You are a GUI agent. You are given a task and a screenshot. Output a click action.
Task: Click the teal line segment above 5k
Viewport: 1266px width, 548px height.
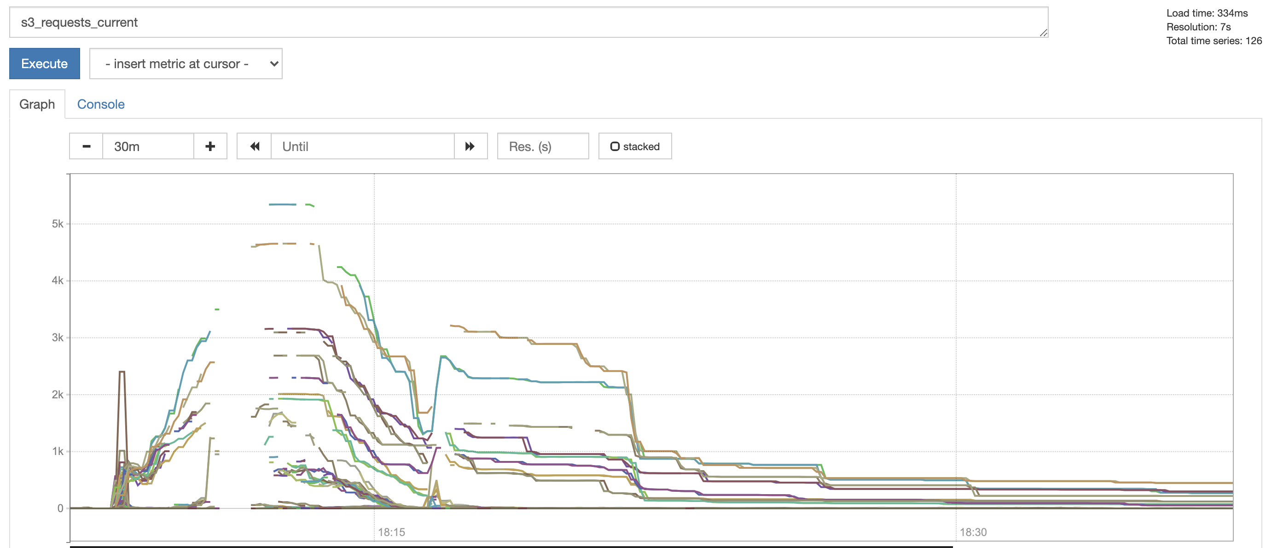(x=282, y=204)
